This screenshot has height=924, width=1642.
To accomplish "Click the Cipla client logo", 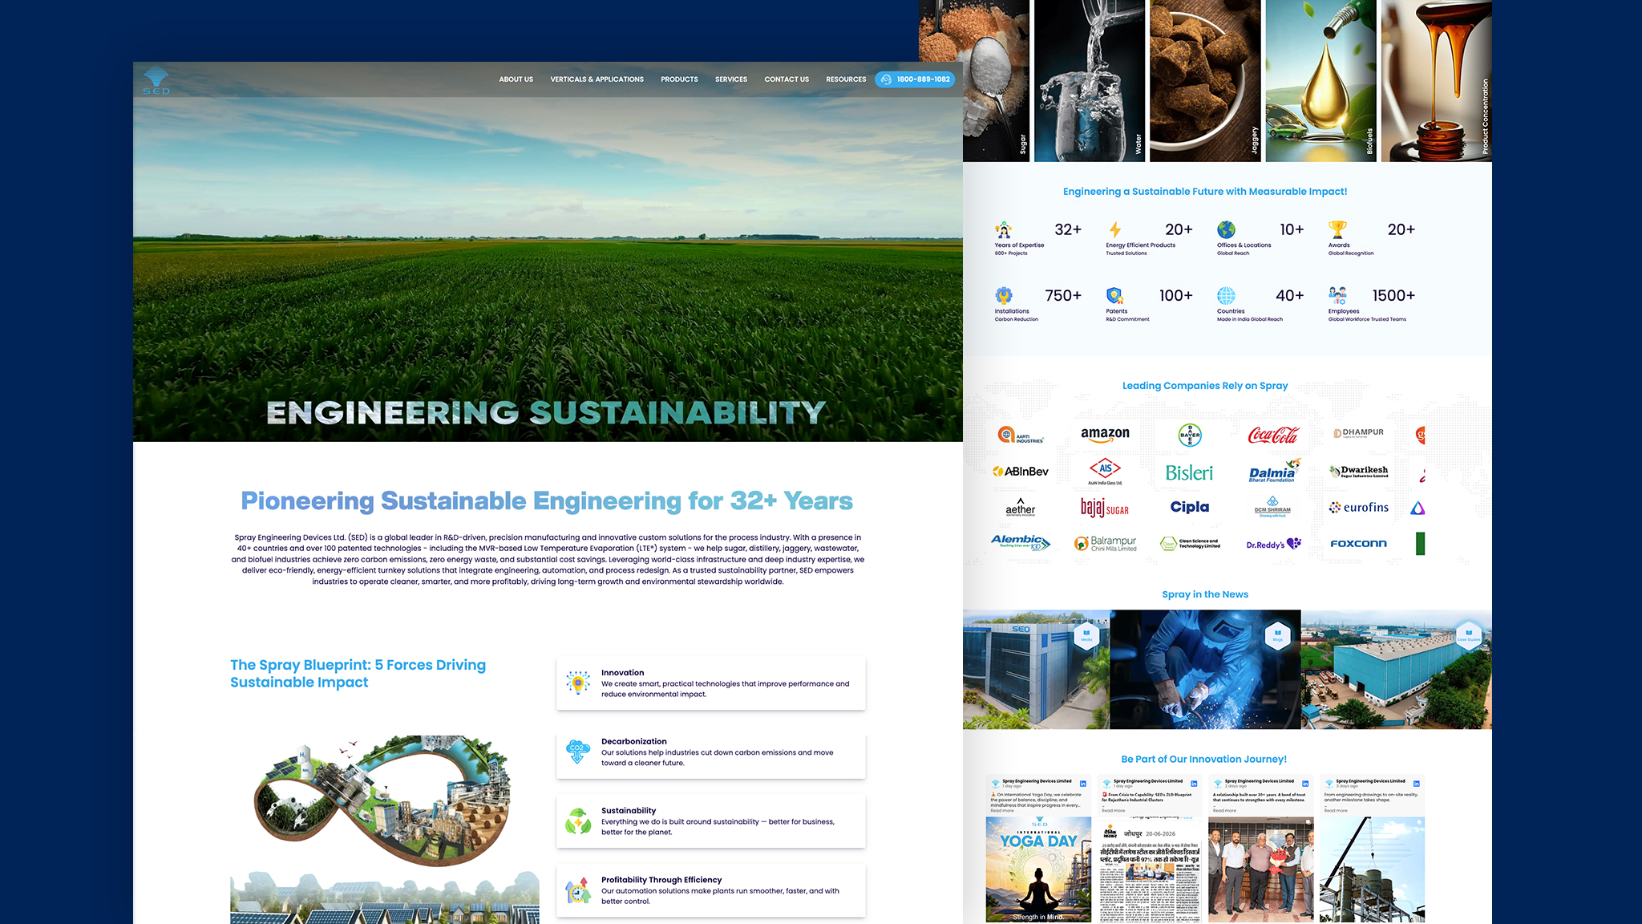I will coord(1190,507).
